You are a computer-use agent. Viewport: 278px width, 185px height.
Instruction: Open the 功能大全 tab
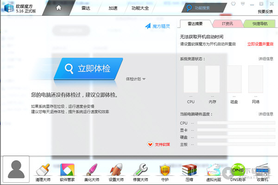coord(140,8)
